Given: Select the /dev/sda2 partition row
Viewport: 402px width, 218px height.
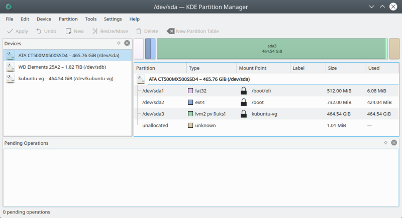Looking at the screenshot, I should tap(266, 102).
